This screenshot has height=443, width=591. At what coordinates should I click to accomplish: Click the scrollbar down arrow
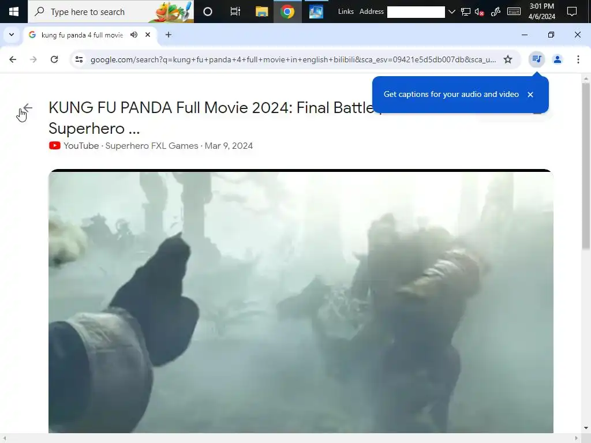[x=586, y=428]
